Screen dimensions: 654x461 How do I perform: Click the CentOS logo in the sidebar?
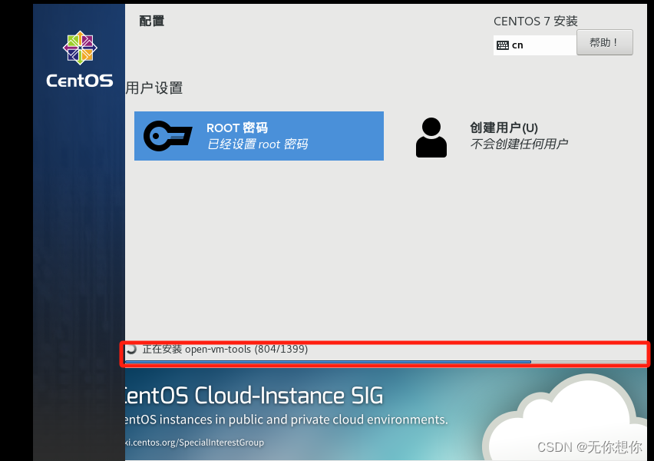pos(80,59)
